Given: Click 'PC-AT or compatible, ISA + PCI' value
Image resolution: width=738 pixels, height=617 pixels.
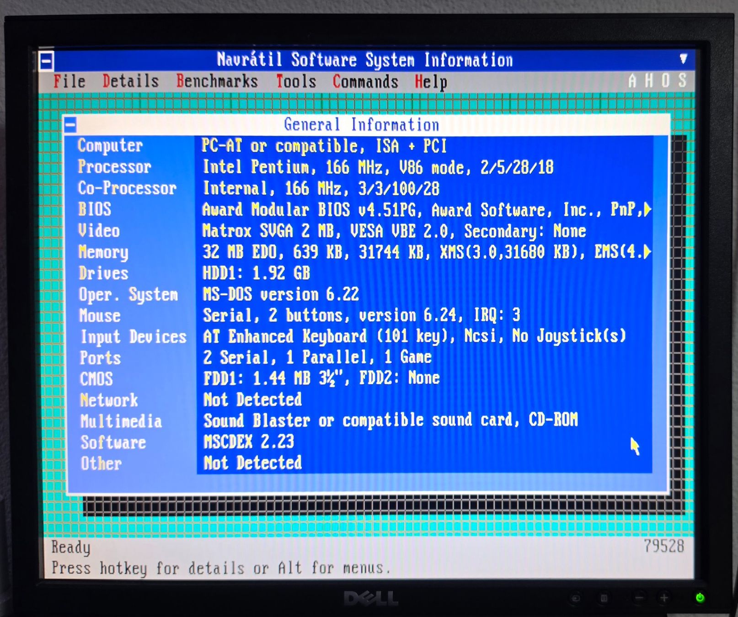Looking at the screenshot, I should [324, 146].
